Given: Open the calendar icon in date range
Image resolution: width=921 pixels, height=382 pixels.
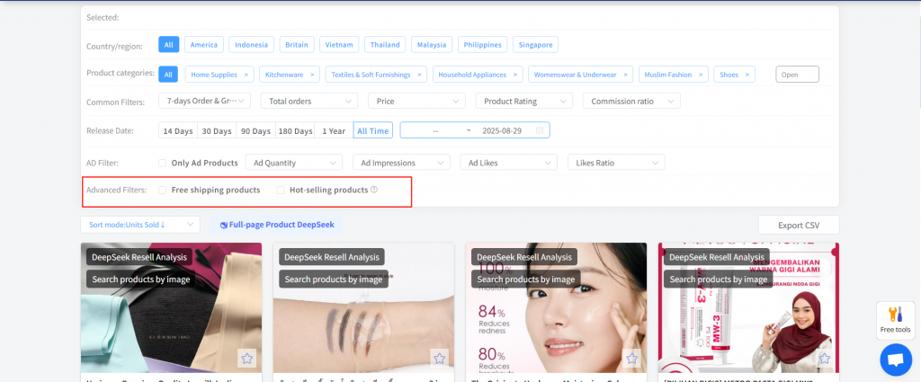Looking at the screenshot, I should click(540, 130).
